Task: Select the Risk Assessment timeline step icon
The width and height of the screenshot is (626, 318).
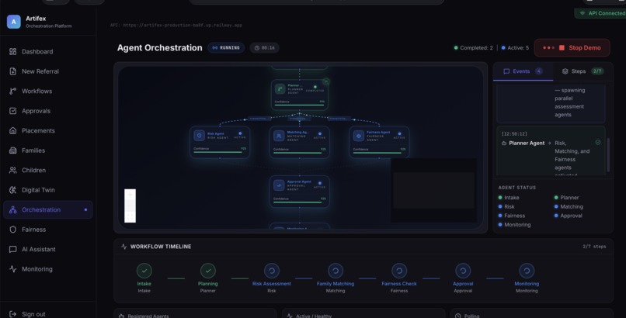Action: (272, 271)
